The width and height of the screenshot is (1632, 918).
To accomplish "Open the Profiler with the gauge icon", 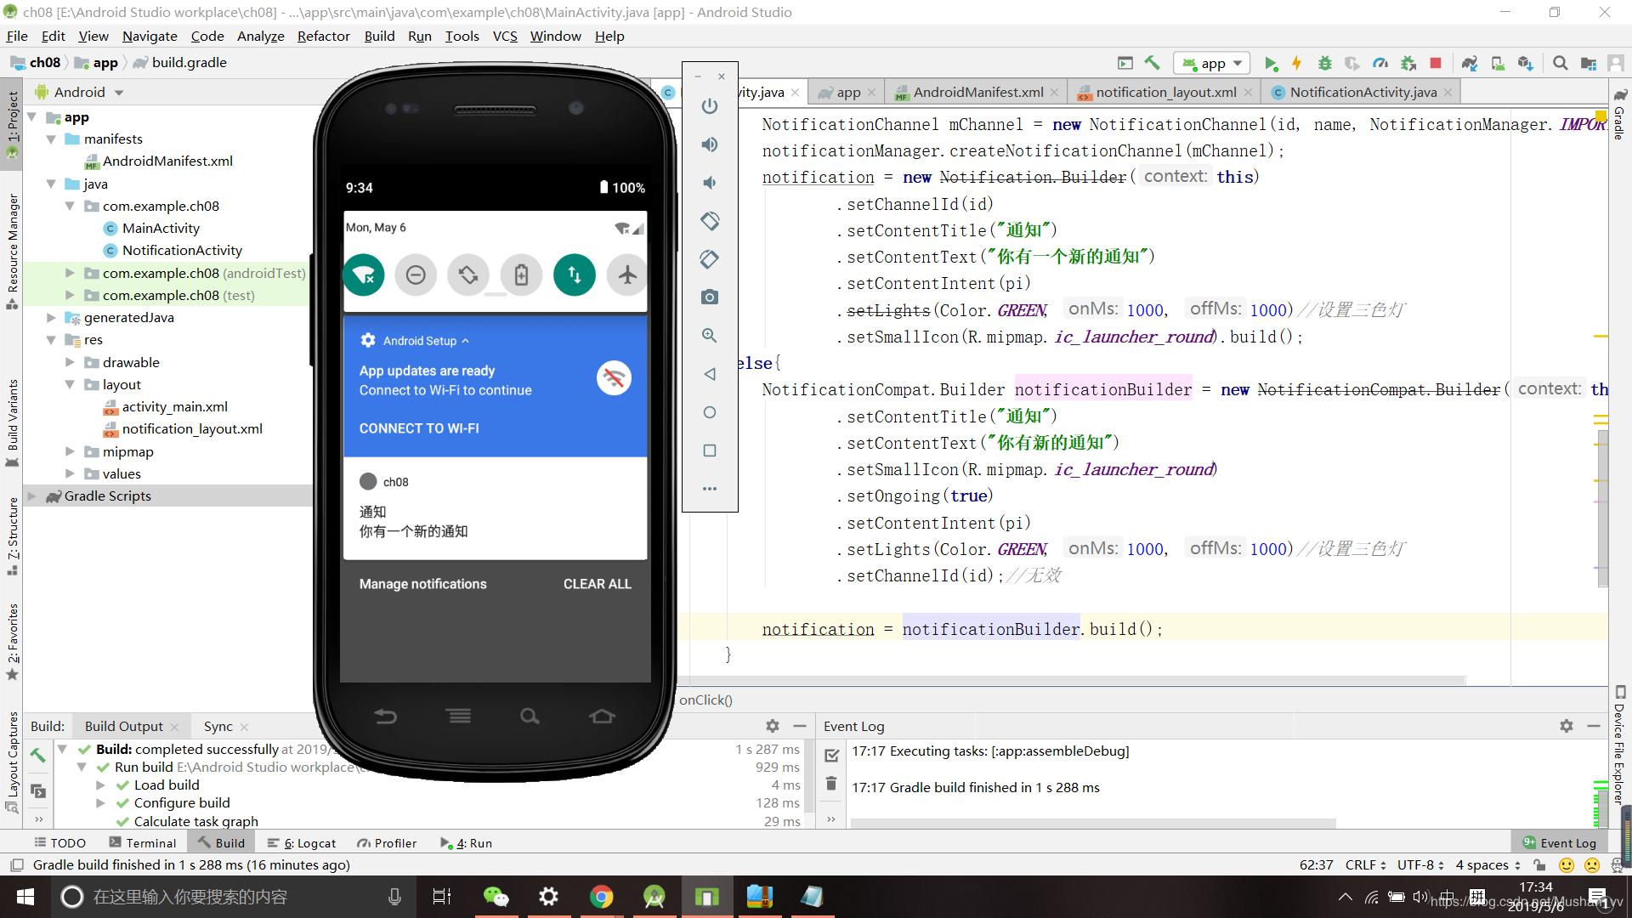I will 1380,62.
